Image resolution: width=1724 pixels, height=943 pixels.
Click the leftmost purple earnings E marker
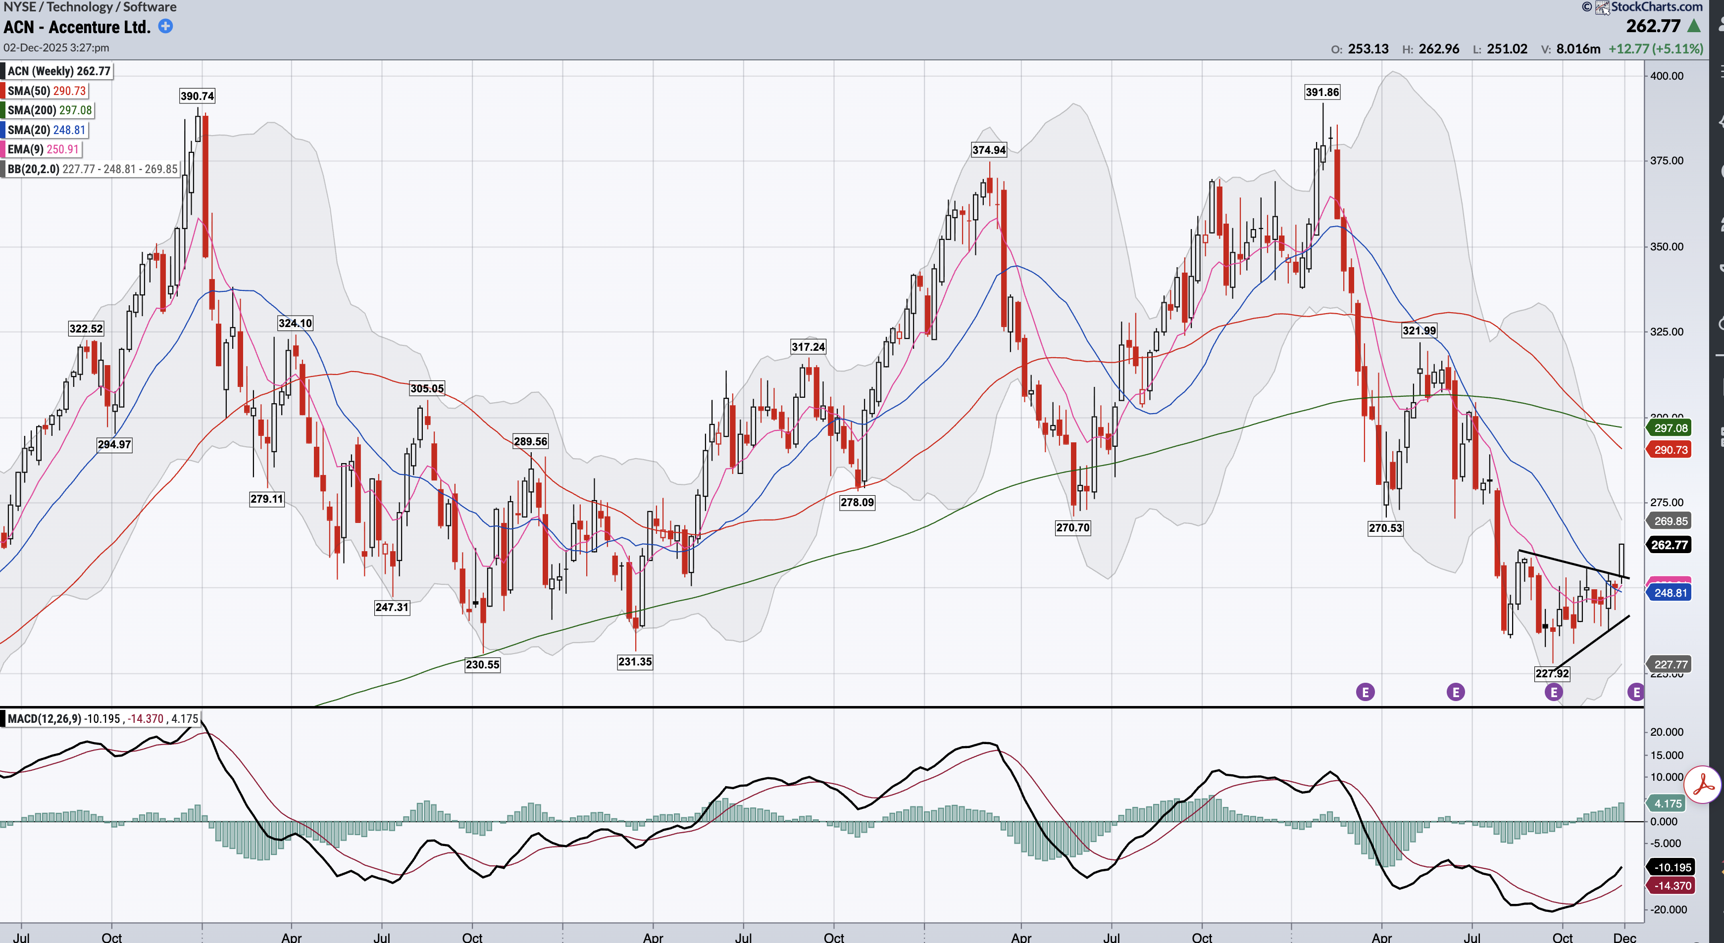(1365, 692)
